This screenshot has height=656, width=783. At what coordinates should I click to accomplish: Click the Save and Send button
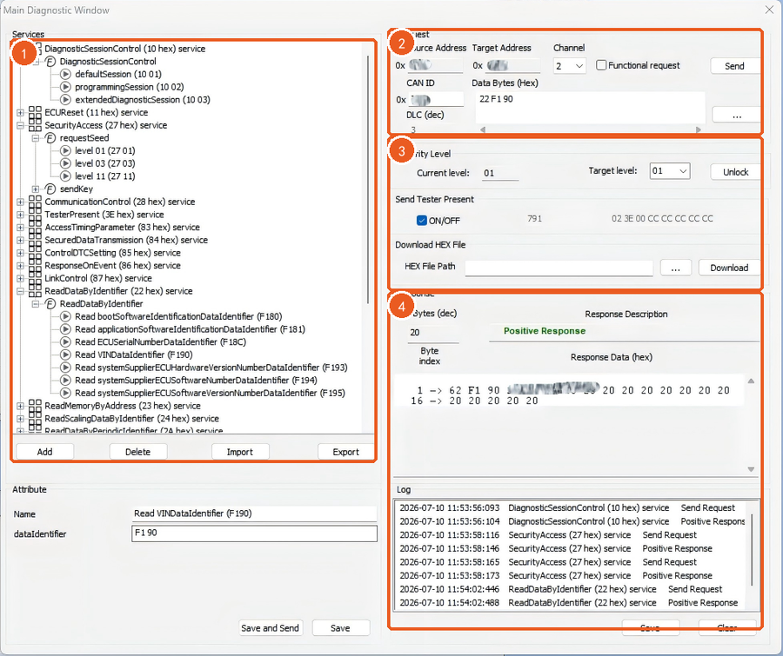[x=270, y=628]
